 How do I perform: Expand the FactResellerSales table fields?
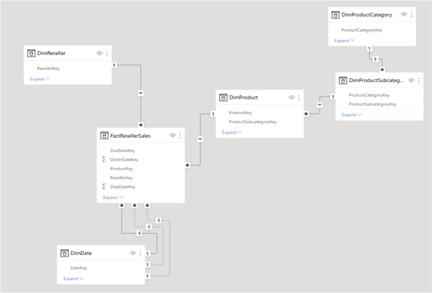(113, 197)
